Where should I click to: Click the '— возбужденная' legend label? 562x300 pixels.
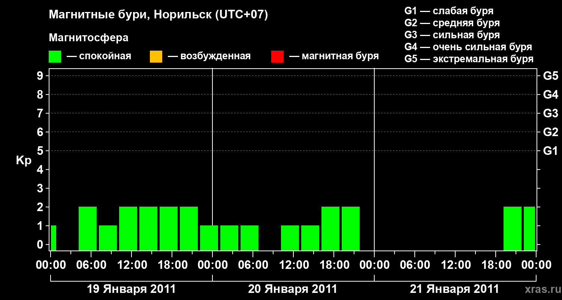(x=209, y=56)
